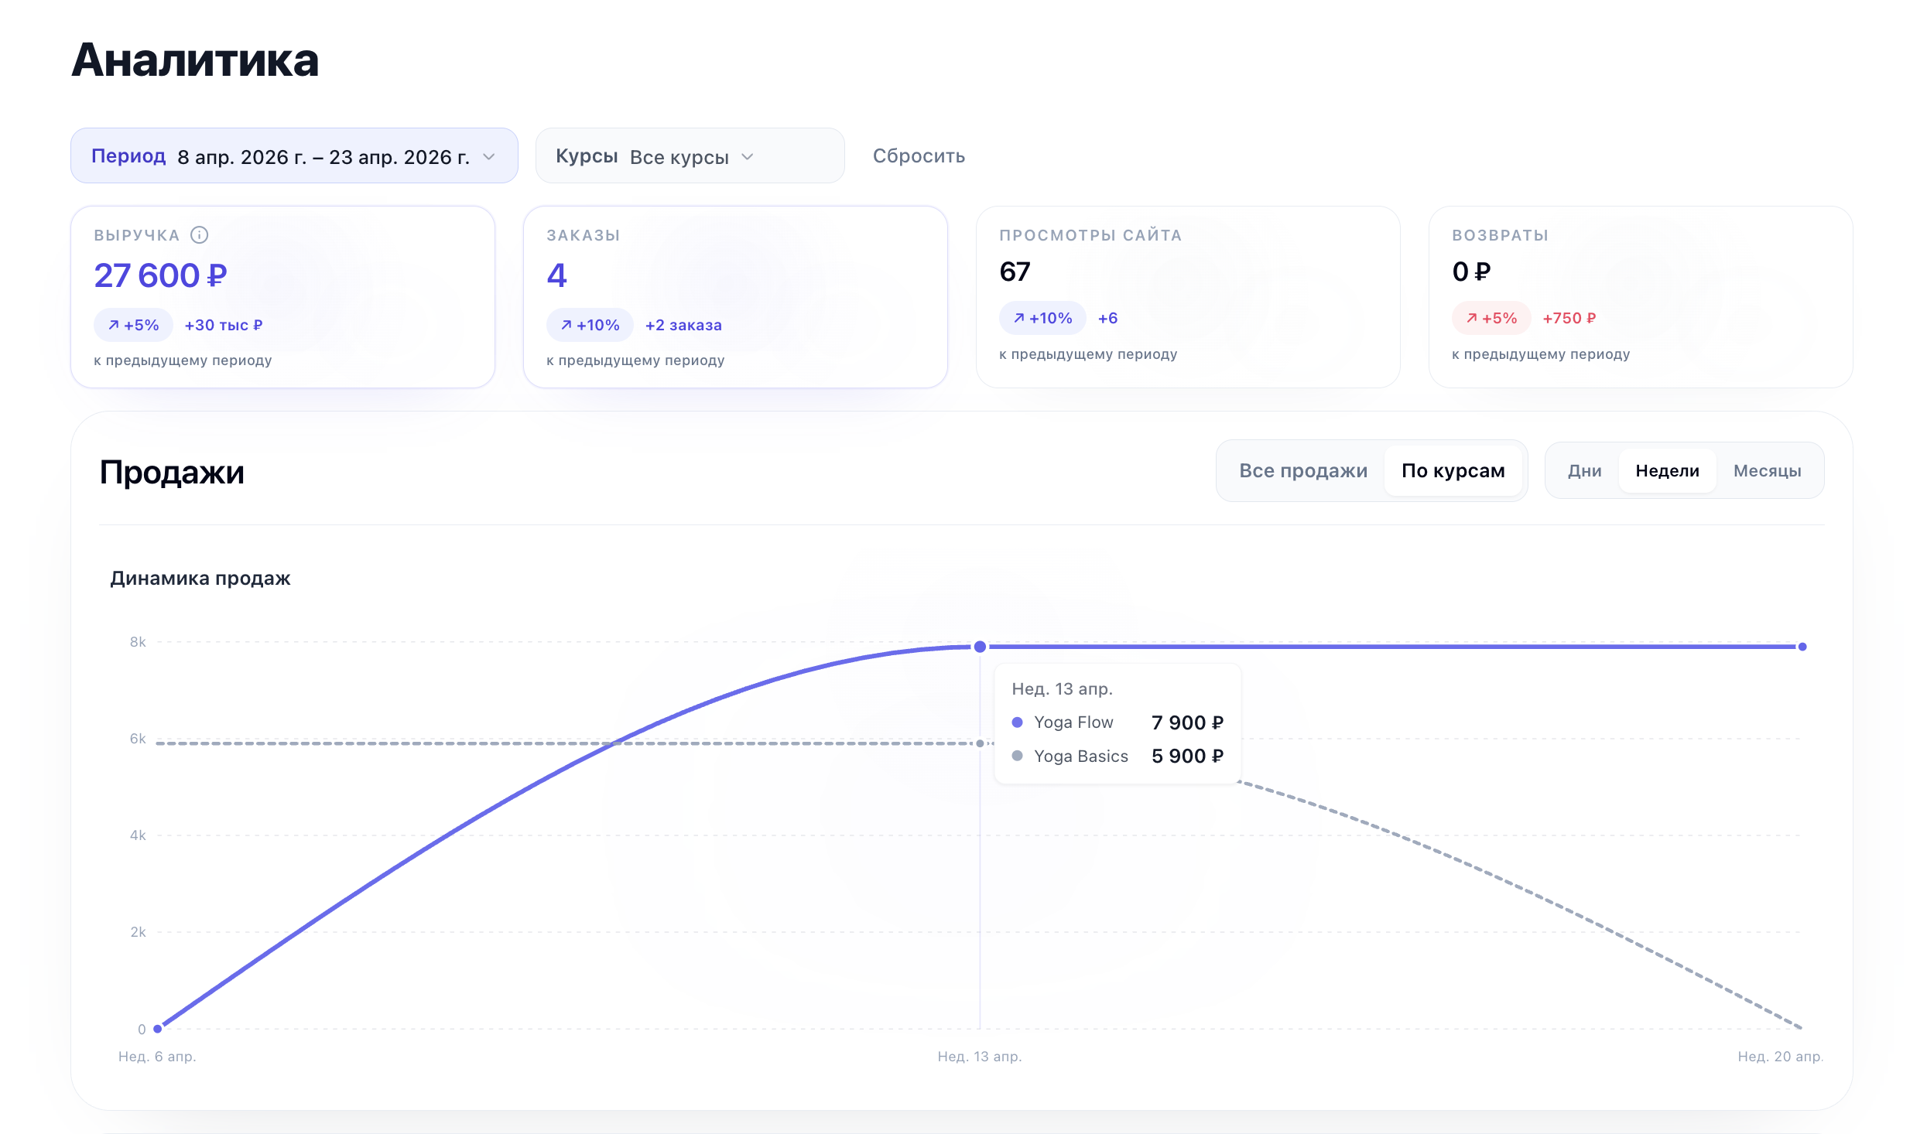Screen dimensions: 1927x1134
Task: Switch to Все продажи view
Action: (x=1303, y=470)
